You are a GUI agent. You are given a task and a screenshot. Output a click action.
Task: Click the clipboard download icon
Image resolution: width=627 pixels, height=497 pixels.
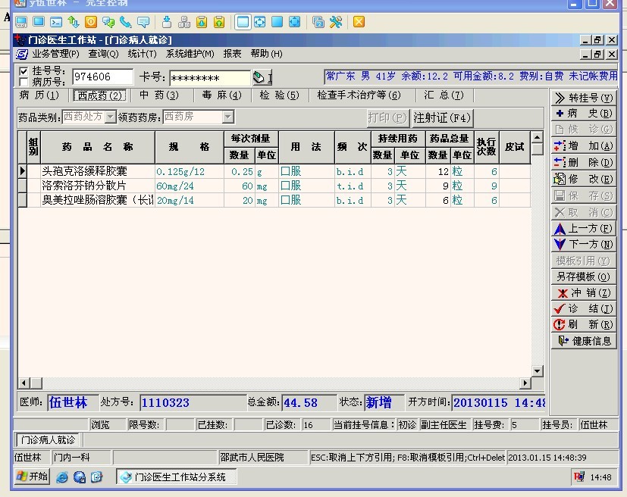coord(202,22)
